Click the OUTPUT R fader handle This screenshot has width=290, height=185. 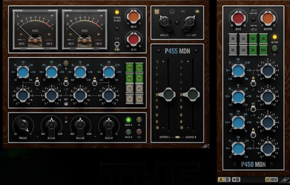coord(192,94)
